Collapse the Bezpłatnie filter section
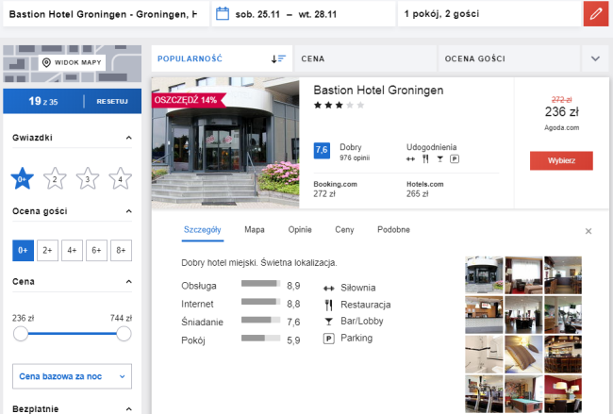Viewport: 613px width, 414px height. coord(128,409)
